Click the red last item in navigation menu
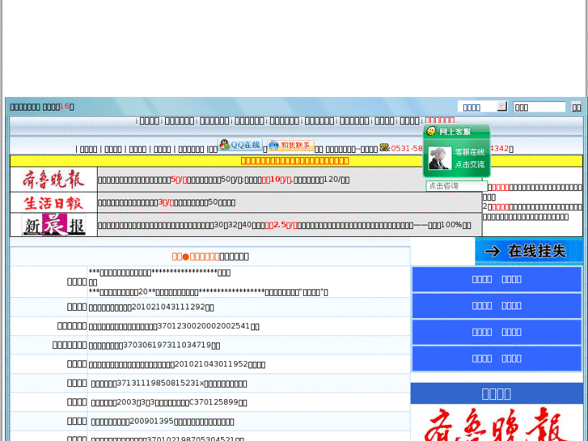This screenshot has height=441, width=588. click(x=439, y=121)
